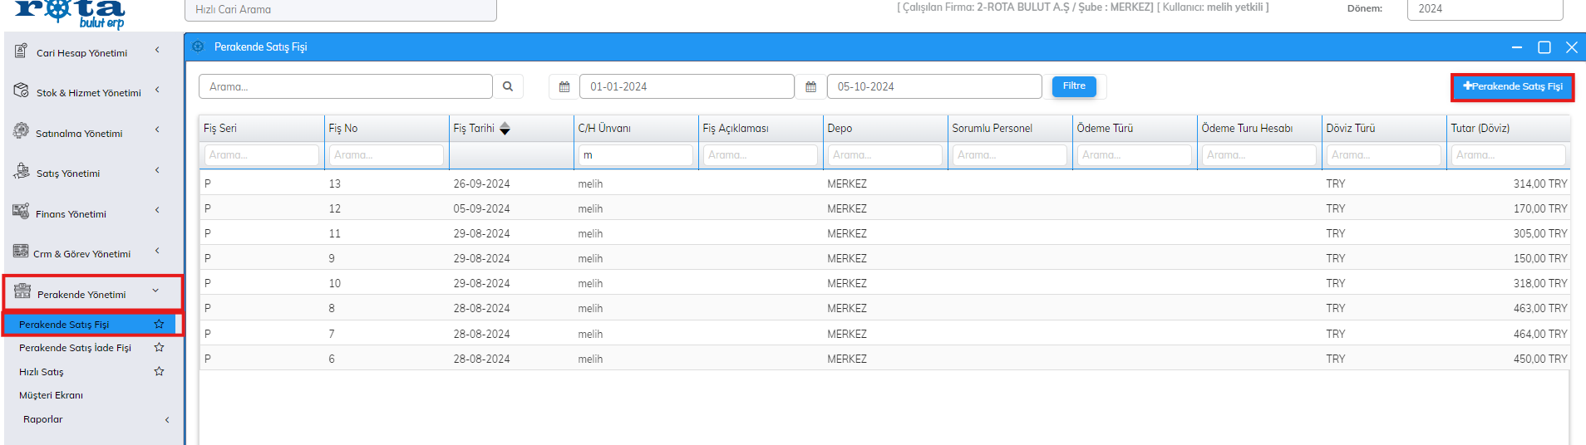Toggle the Hızlı Satış favorite star

click(x=159, y=371)
